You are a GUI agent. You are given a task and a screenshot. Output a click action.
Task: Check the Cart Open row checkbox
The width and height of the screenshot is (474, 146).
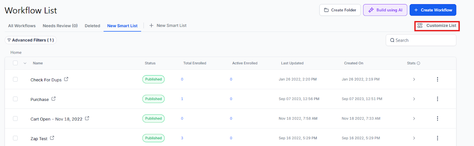15,119
